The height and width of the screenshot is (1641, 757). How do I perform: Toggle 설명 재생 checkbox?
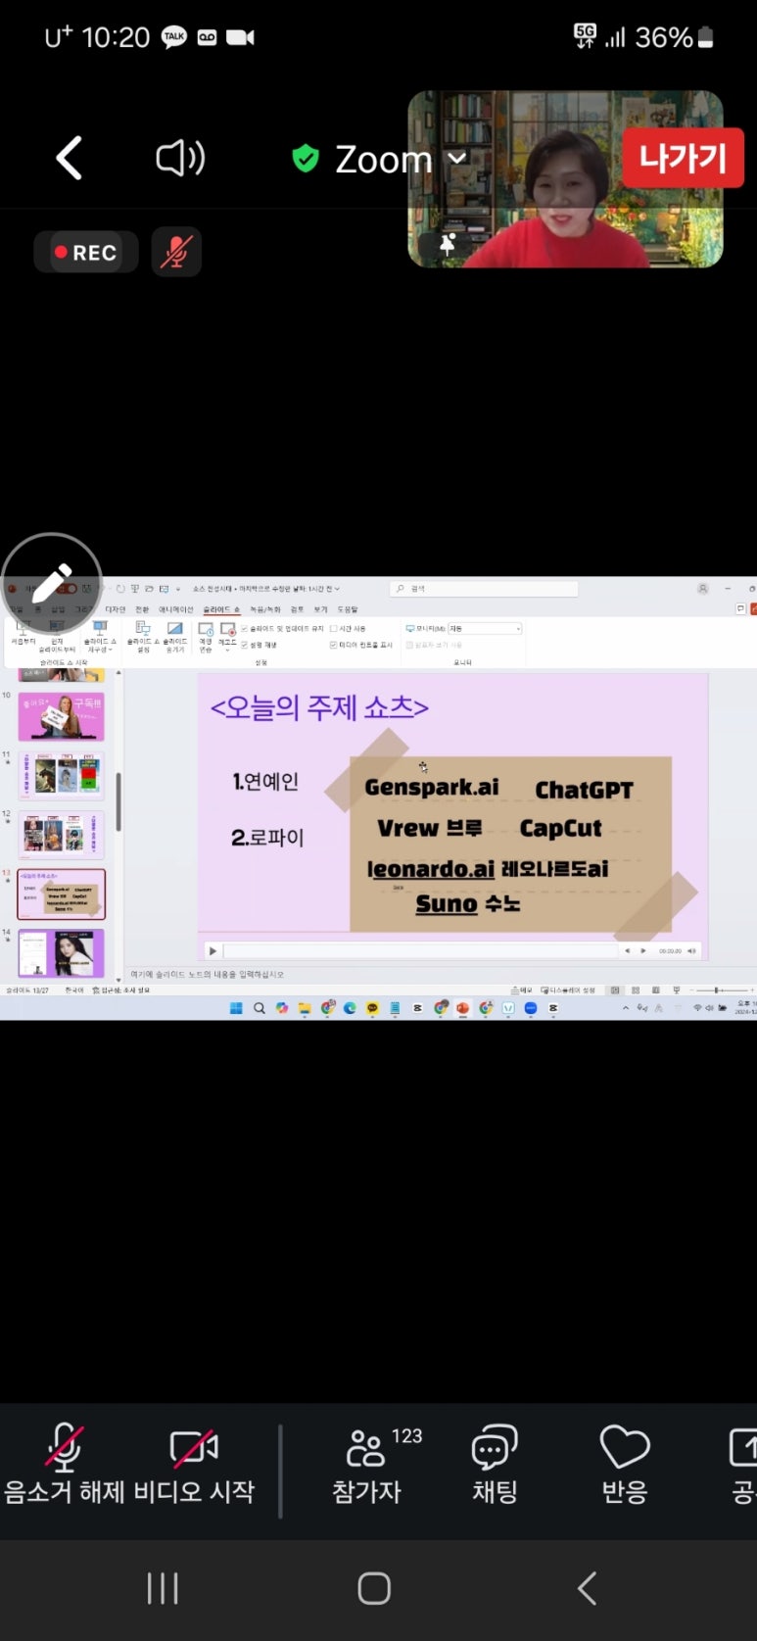click(260, 645)
